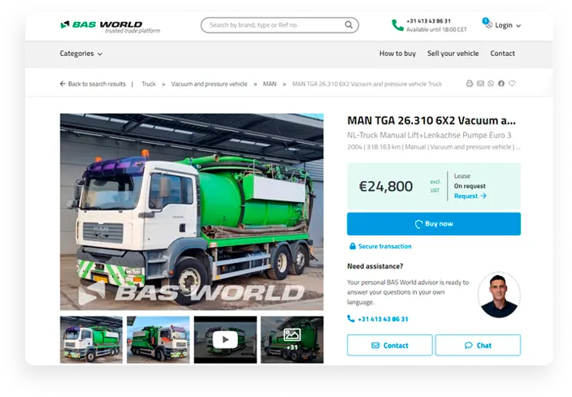Add listing to favorites heart icon
The width and height of the screenshot is (572, 397).
coord(512,84)
